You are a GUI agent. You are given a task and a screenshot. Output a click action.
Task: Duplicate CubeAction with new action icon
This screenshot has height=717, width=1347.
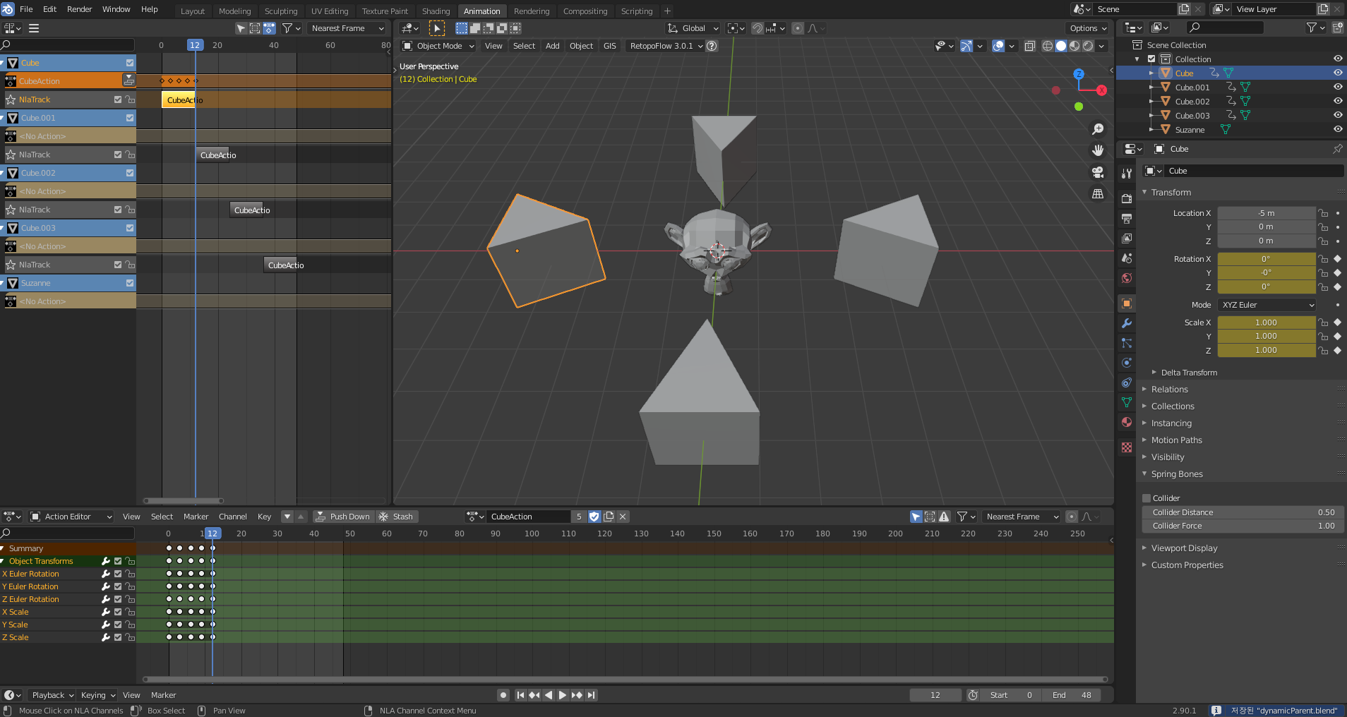(x=609, y=517)
